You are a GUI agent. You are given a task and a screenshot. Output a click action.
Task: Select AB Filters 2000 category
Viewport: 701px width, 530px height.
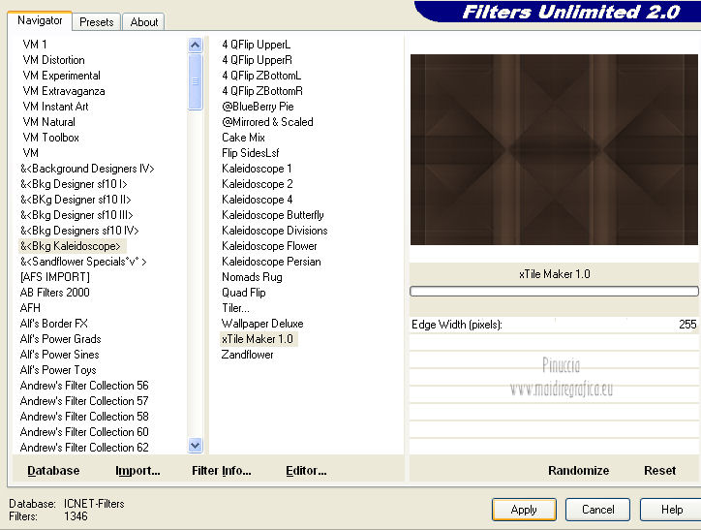[55, 293]
